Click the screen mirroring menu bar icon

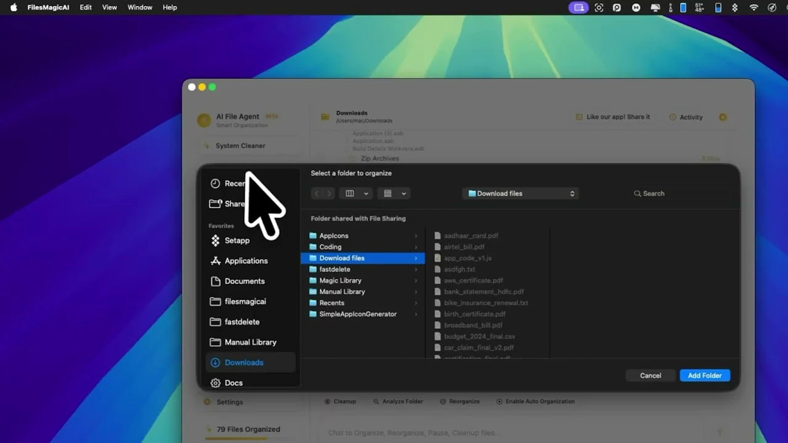pyautogui.click(x=579, y=7)
